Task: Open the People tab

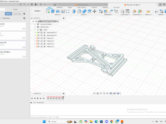Action: [x=16, y=9]
